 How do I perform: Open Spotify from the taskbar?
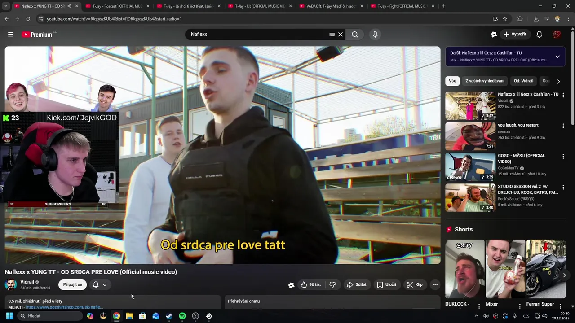pyautogui.click(x=182, y=316)
